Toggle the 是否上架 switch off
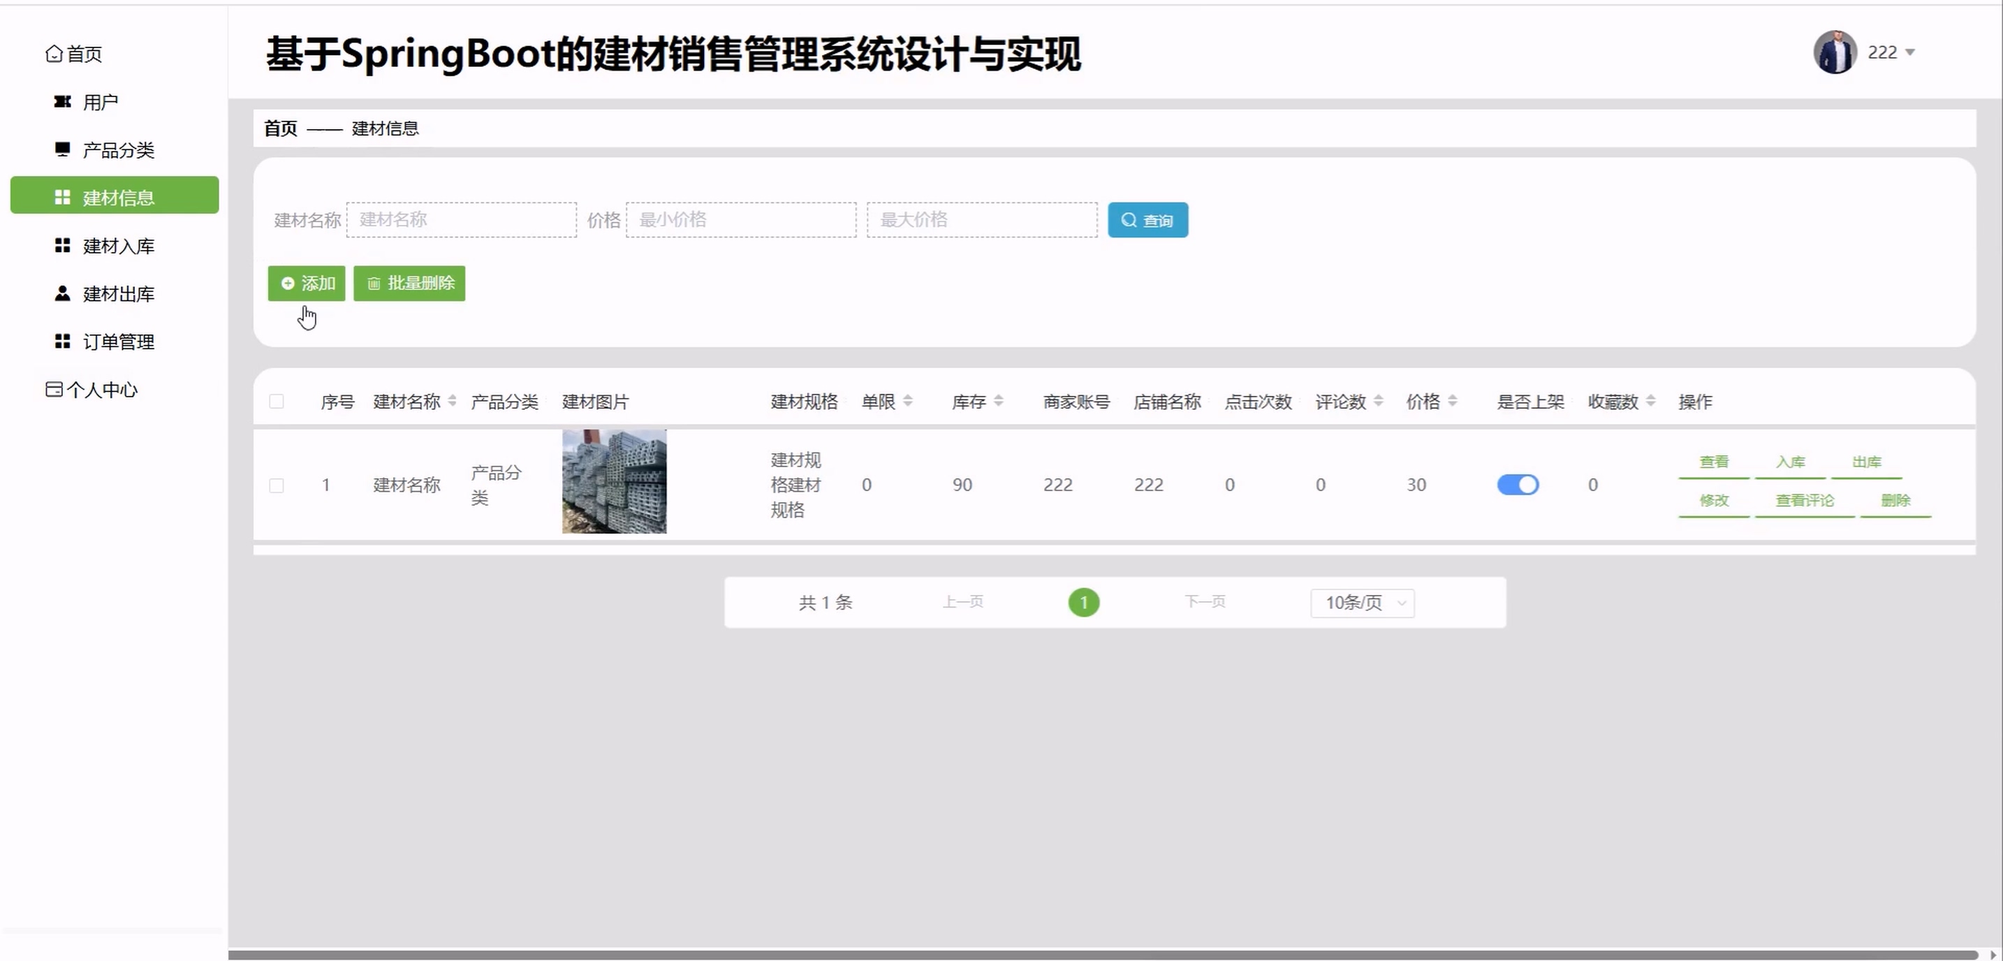Image resolution: width=2003 pixels, height=961 pixels. [x=1517, y=485]
